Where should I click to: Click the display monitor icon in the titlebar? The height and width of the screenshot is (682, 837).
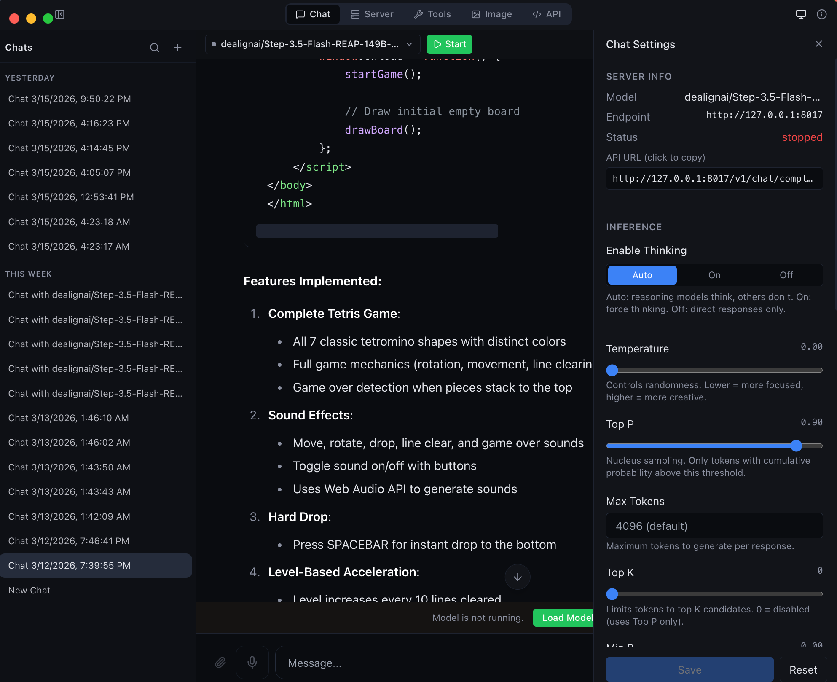coord(801,14)
